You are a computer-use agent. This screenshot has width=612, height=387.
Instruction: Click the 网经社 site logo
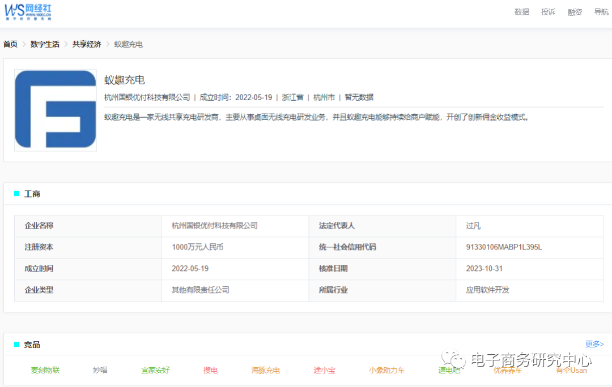[28, 12]
